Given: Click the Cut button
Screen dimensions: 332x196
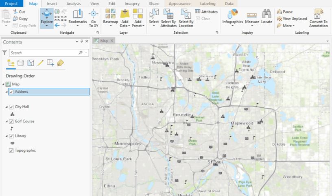Looking at the screenshot, I should (19, 12).
